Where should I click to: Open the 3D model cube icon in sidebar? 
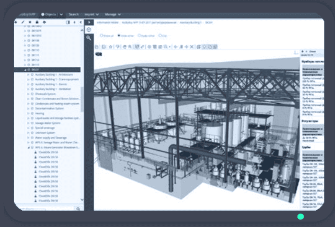click(89, 30)
